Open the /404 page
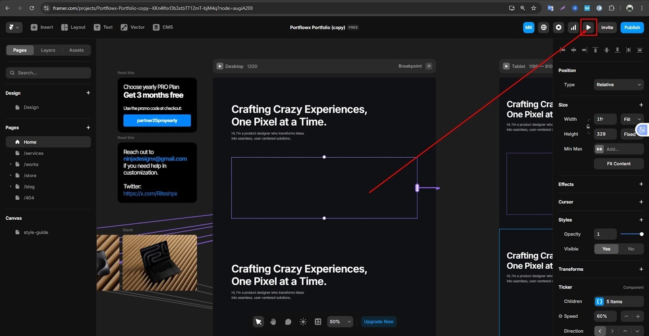The height and width of the screenshot is (336, 649). 48,198
